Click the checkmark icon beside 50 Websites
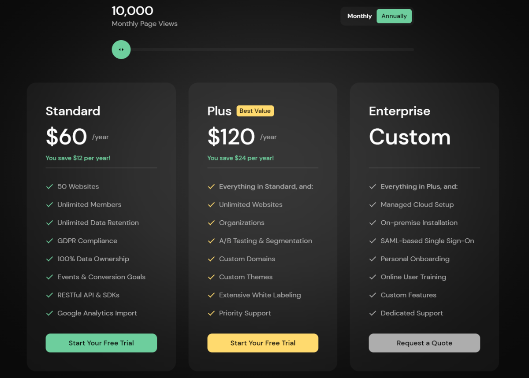The image size is (529, 378). point(49,186)
